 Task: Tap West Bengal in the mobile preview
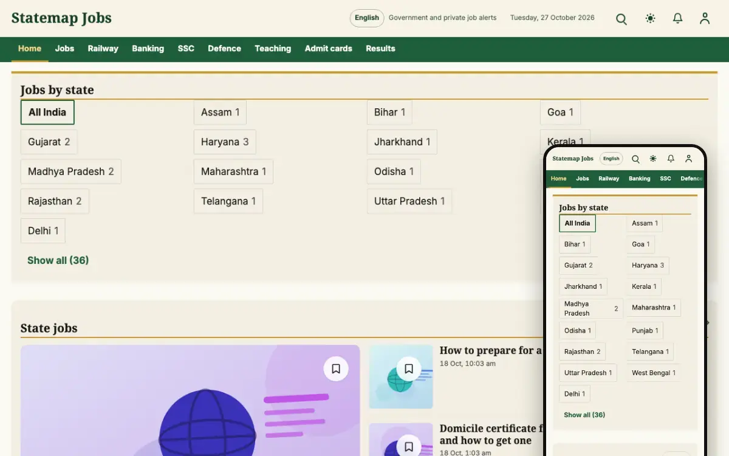(x=654, y=373)
